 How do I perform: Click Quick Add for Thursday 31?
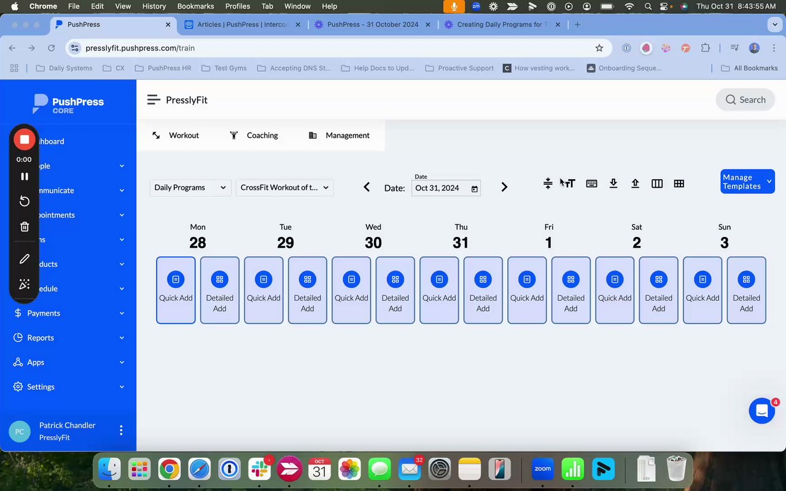point(439,290)
